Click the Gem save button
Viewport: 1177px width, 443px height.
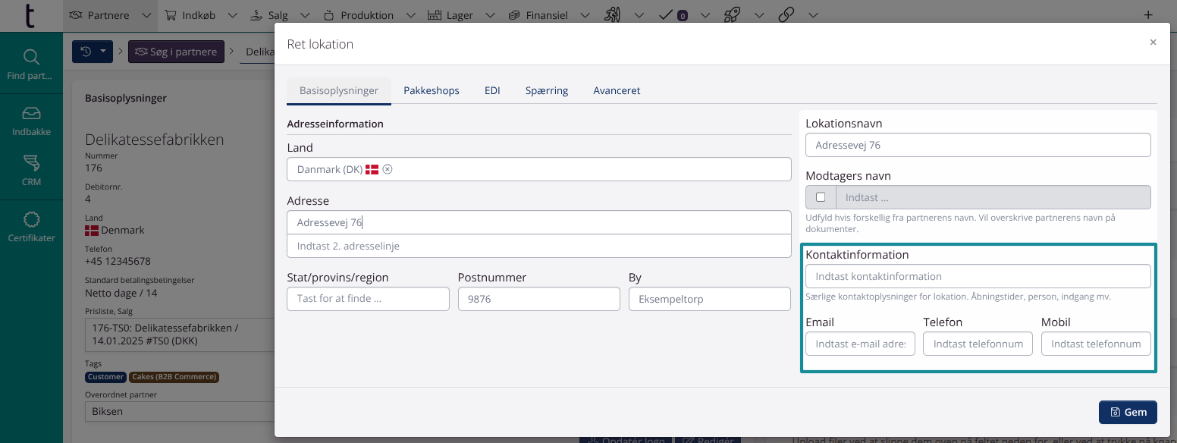pyautogui.click(x=1127, y=412)
